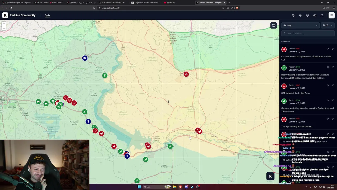337x190 pixels.
Task: Switch to the Suriye Savaş Haritası tab
Action: [x=146, y=3]
